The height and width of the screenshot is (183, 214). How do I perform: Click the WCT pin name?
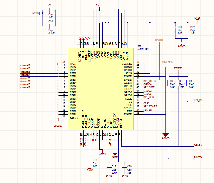72,64
